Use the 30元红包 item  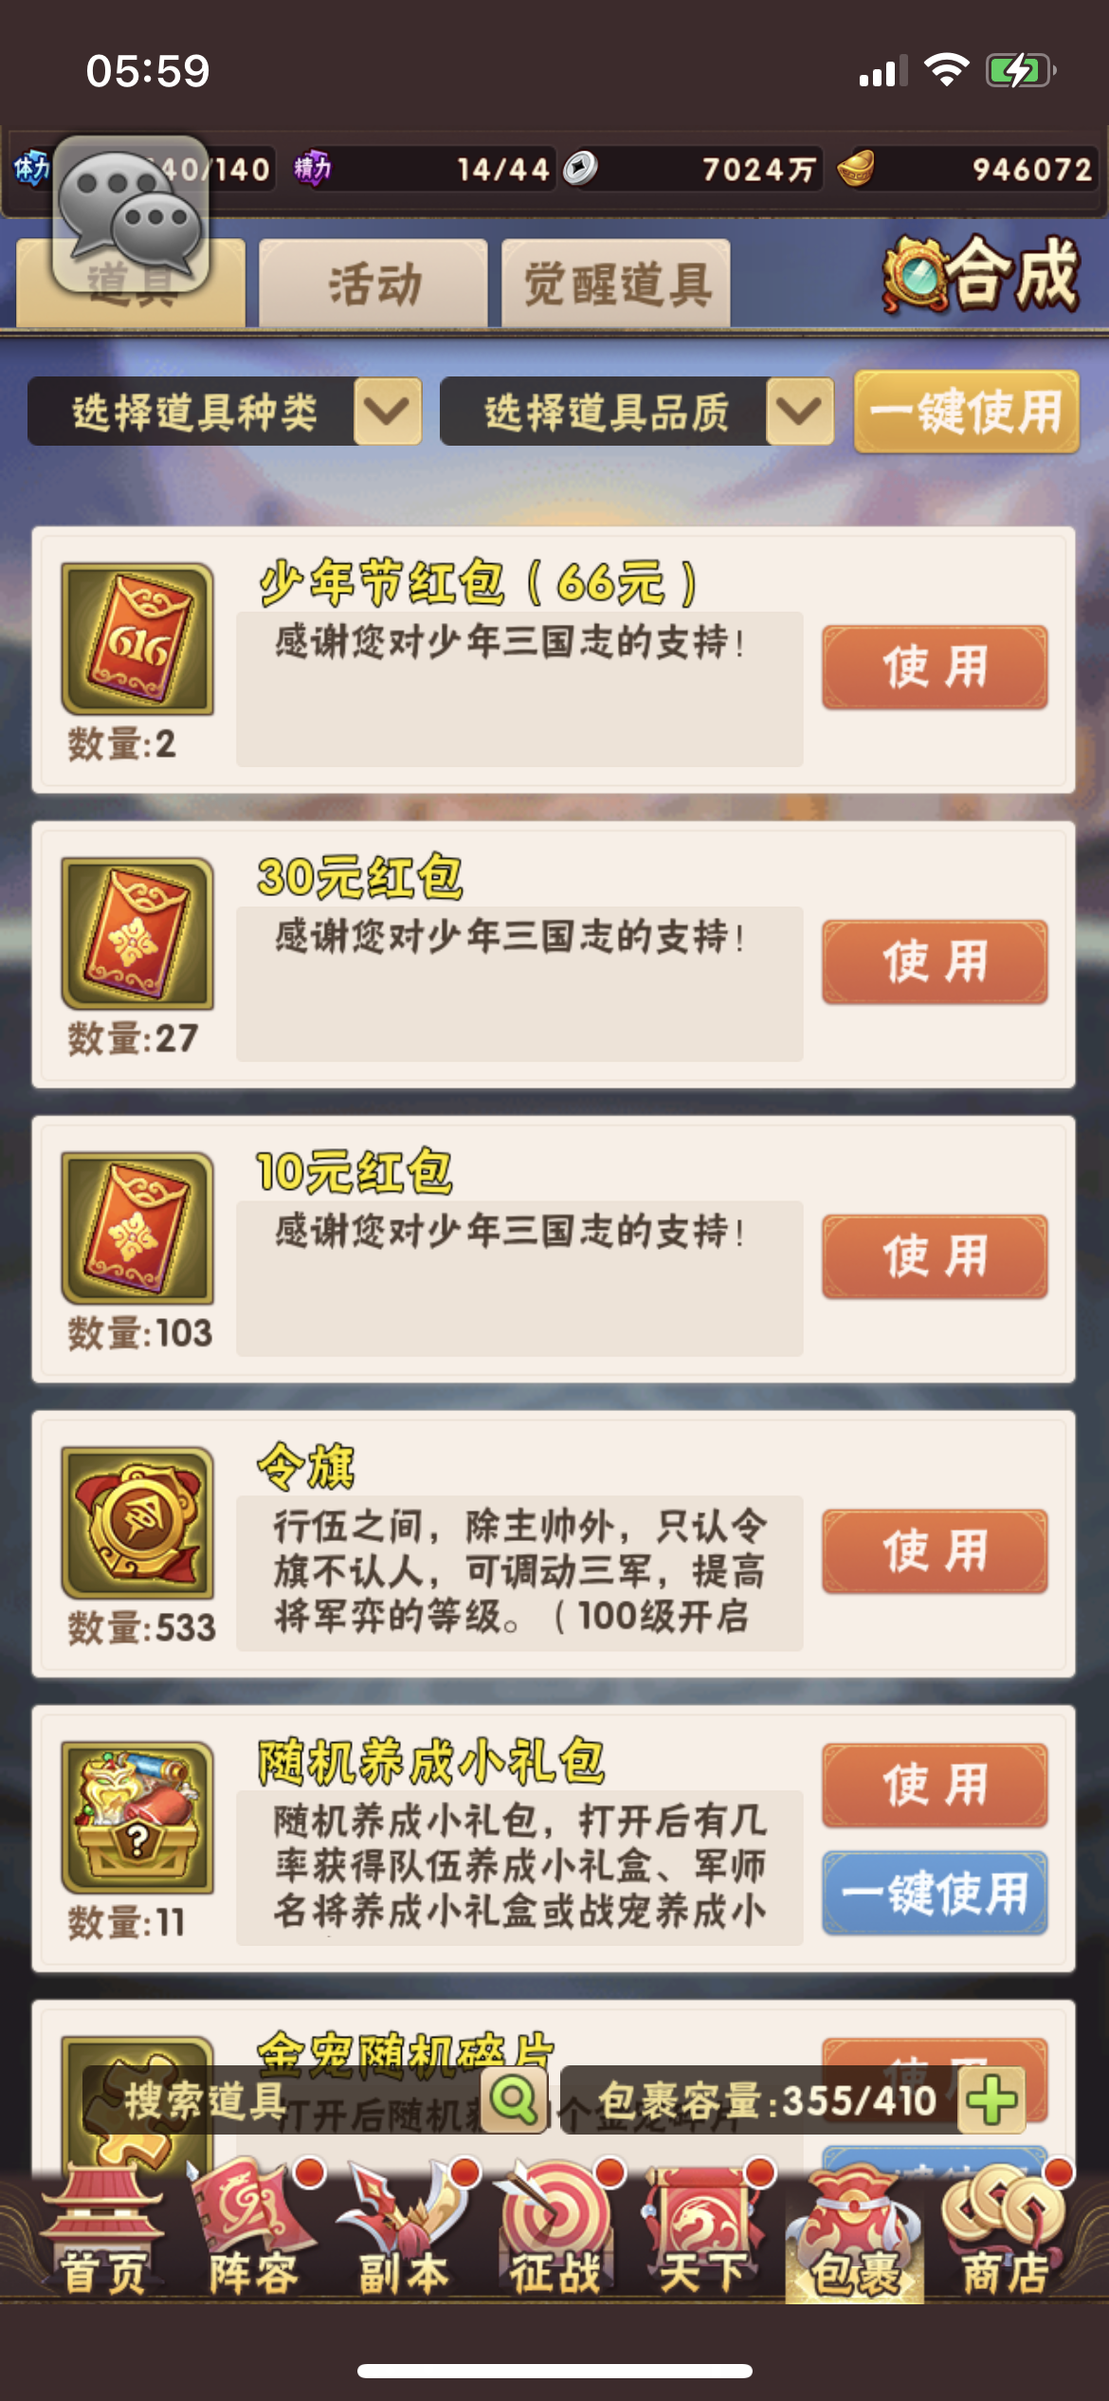pos(935,962)
